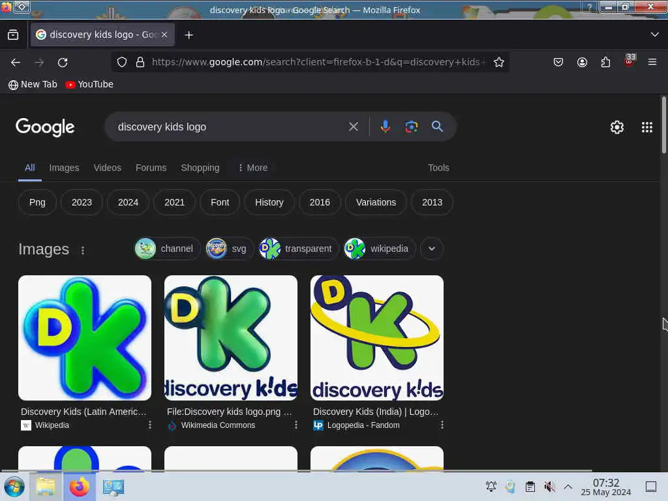Click the Google logo

[x=45, y=127]
